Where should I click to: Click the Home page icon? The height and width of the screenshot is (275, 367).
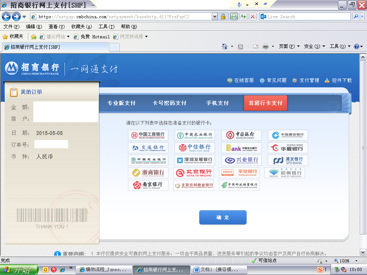225,47
